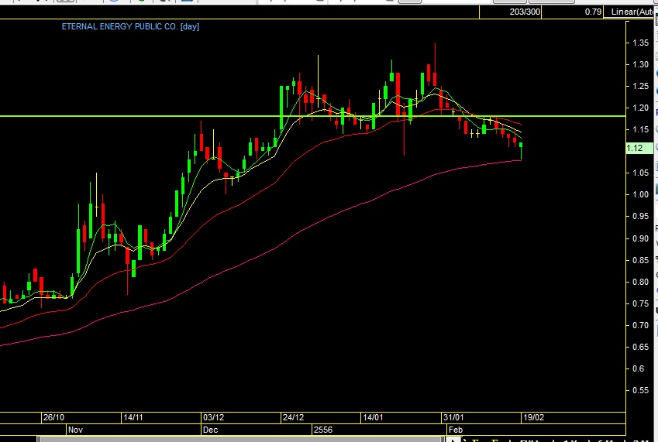Image resolution: width=658 pixels, height=442 pixels.
Task: Click the ETERNAL ENERGY PUBLIC CO. [day] chart title
Action: pyautogui.click(x=130, y=26)
